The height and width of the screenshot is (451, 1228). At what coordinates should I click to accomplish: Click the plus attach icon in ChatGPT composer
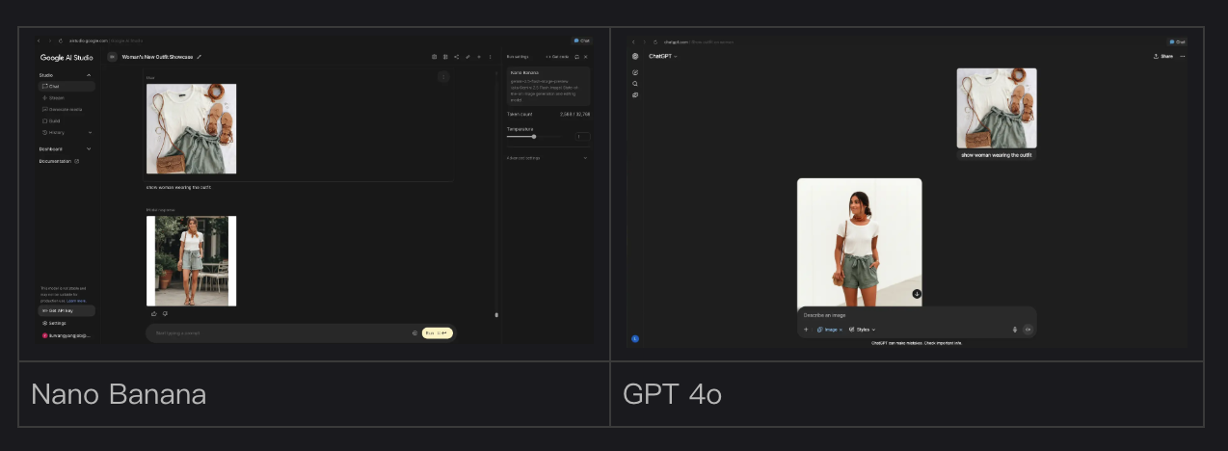(x=806, y=330)
